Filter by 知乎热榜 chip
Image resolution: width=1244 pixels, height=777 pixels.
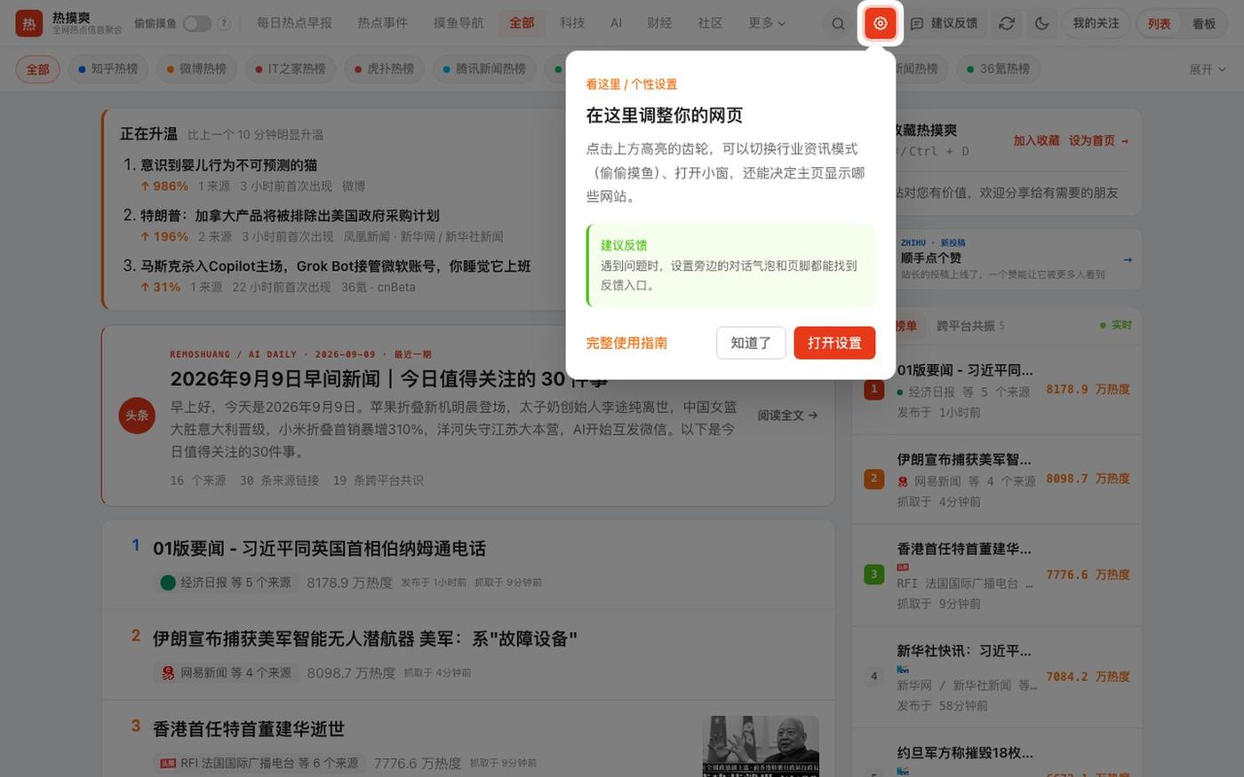(x=108, y=69)
